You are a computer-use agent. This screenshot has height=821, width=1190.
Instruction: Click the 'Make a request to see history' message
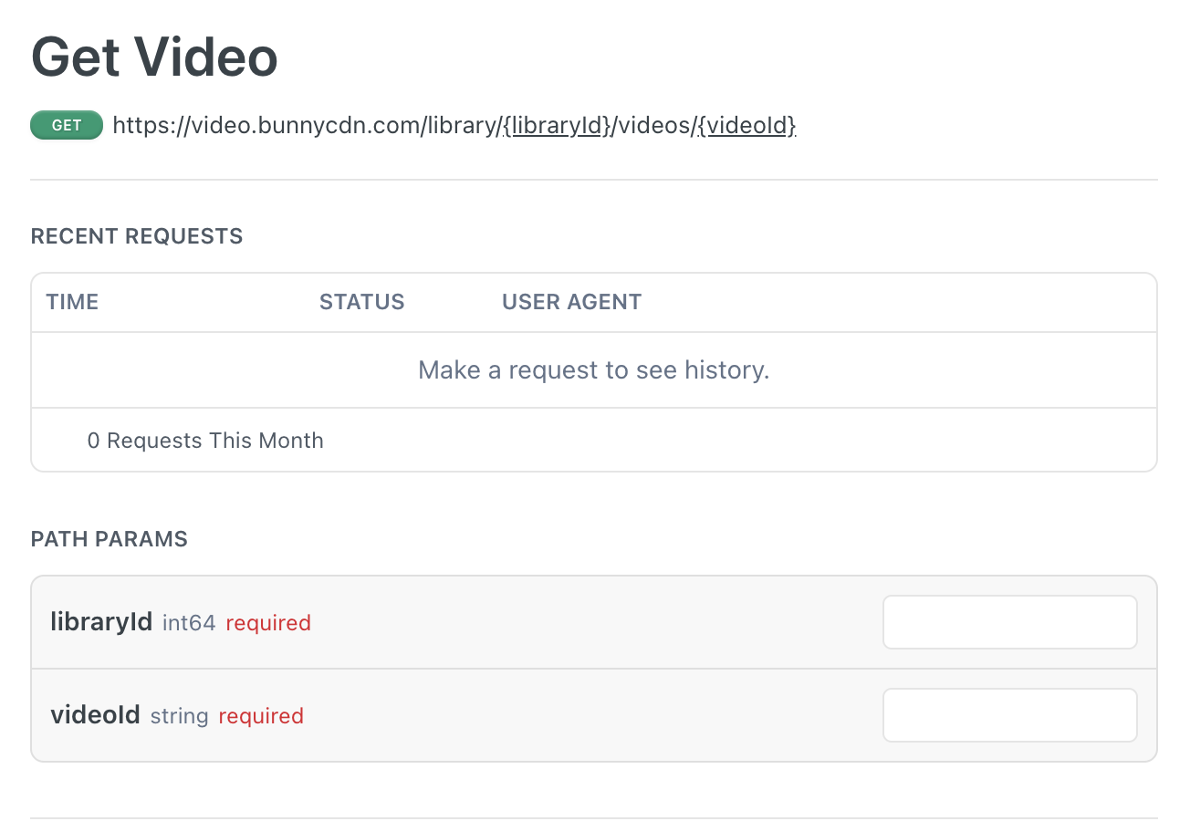593,369
